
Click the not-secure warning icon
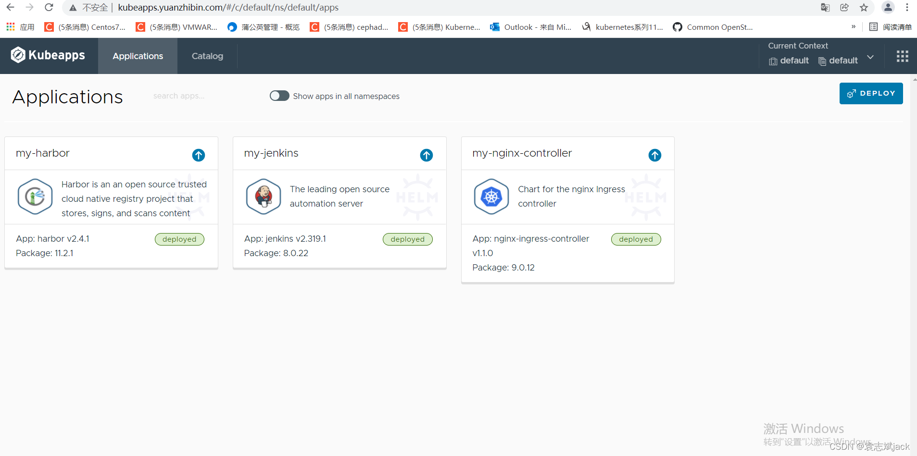pos(73,8)
